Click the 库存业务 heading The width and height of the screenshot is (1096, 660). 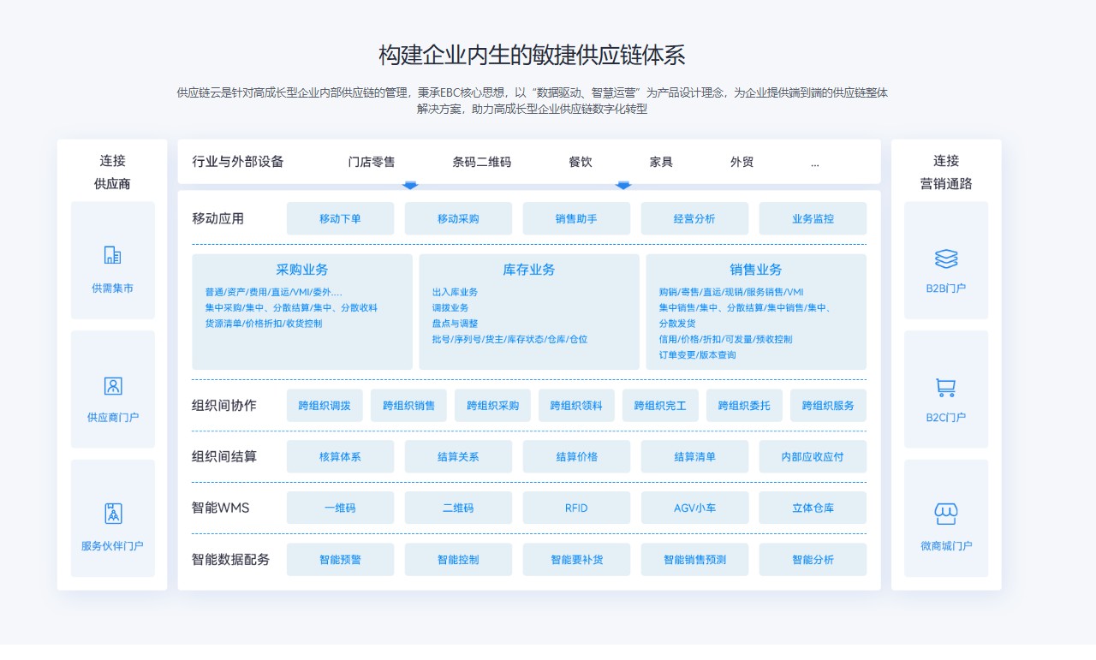[528, 269]
